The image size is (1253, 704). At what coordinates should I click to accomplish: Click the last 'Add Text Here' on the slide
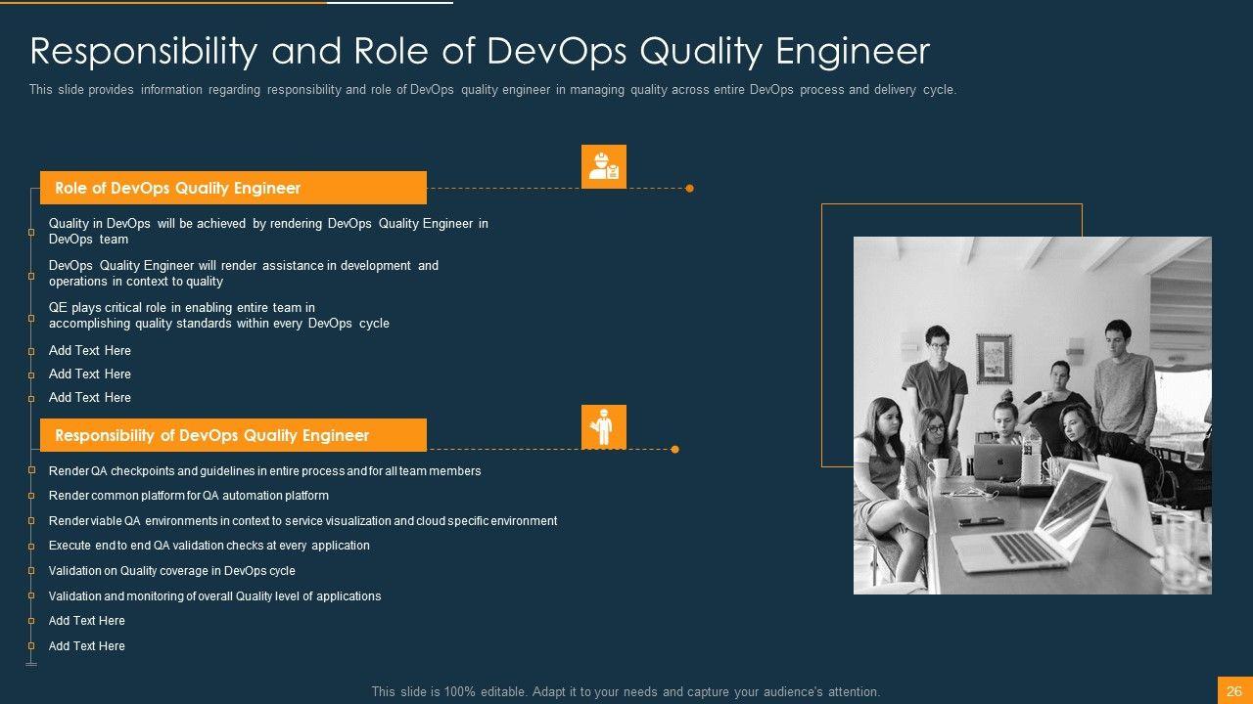pos(87,646)
